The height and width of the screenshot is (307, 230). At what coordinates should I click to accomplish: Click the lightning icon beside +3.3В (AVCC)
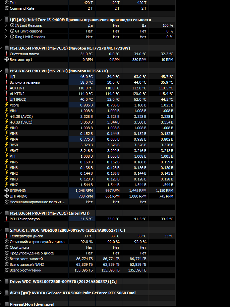click(7, 116)
